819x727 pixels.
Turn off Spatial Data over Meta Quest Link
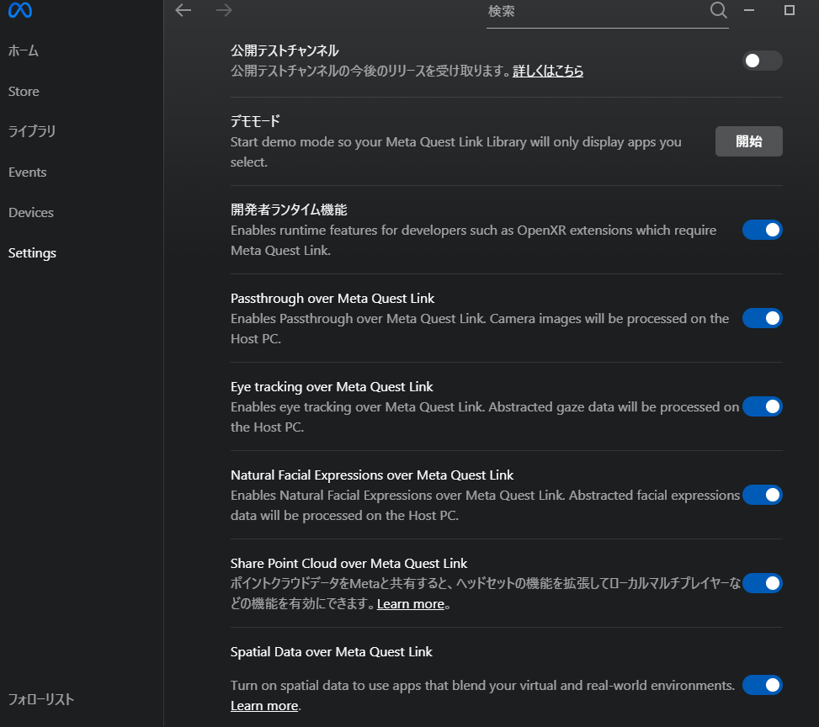pos(762,685)
